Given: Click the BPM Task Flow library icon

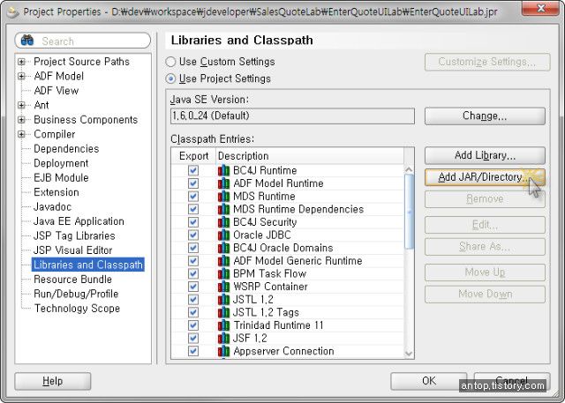Looking at the screenshot, I should tap(223, 273).
